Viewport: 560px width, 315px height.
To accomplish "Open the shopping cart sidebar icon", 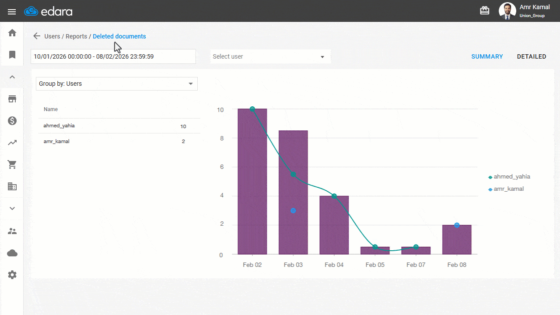I will point(12,164).
